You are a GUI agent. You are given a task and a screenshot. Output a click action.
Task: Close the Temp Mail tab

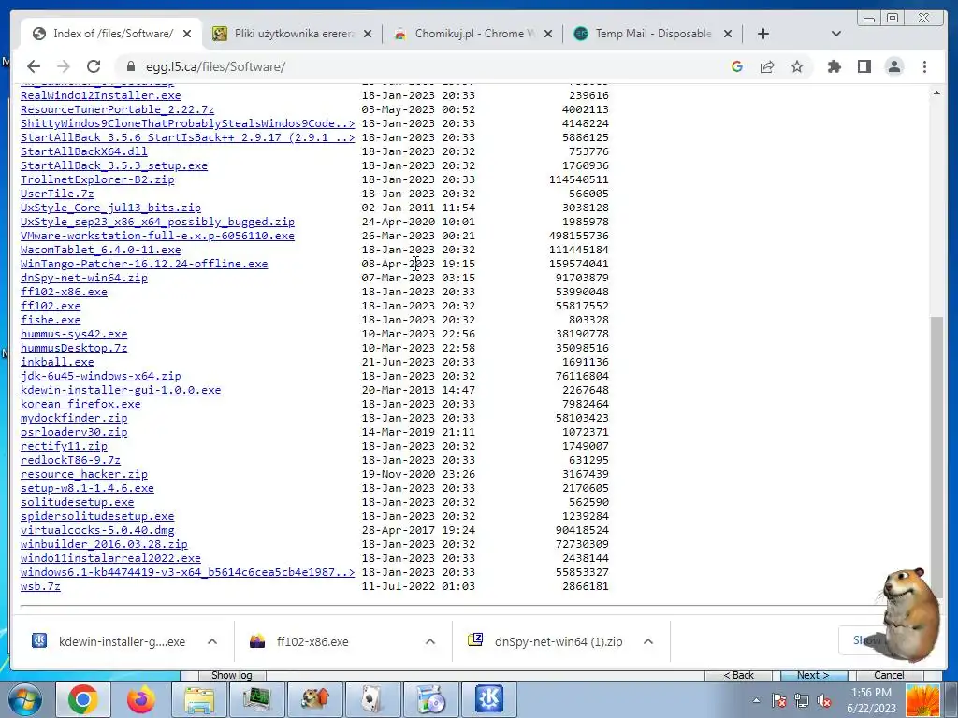pos(728,34)
